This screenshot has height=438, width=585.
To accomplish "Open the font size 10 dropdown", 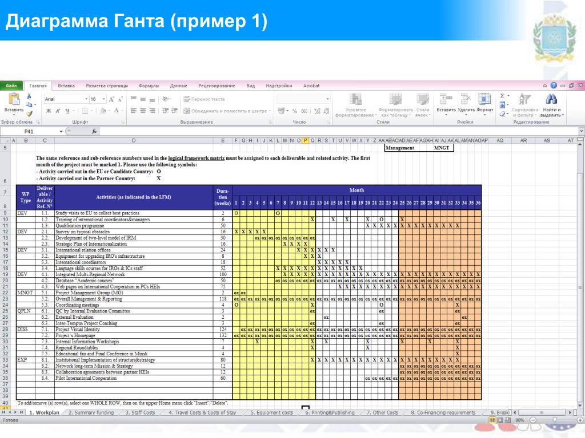I will [103, 99].
